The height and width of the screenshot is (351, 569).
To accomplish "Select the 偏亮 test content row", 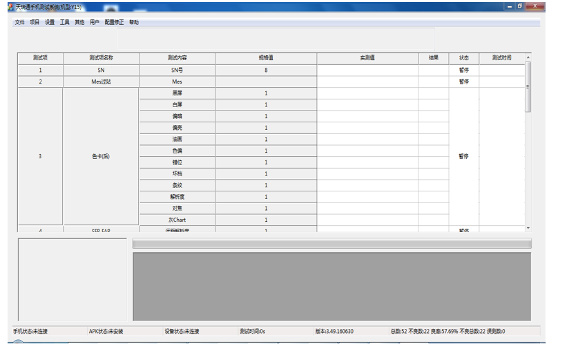I will click(177, 128).
